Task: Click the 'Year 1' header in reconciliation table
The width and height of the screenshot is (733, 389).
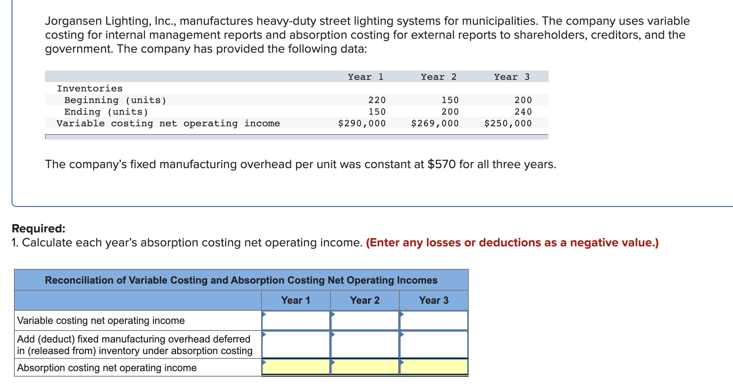Action: point(296,300)
